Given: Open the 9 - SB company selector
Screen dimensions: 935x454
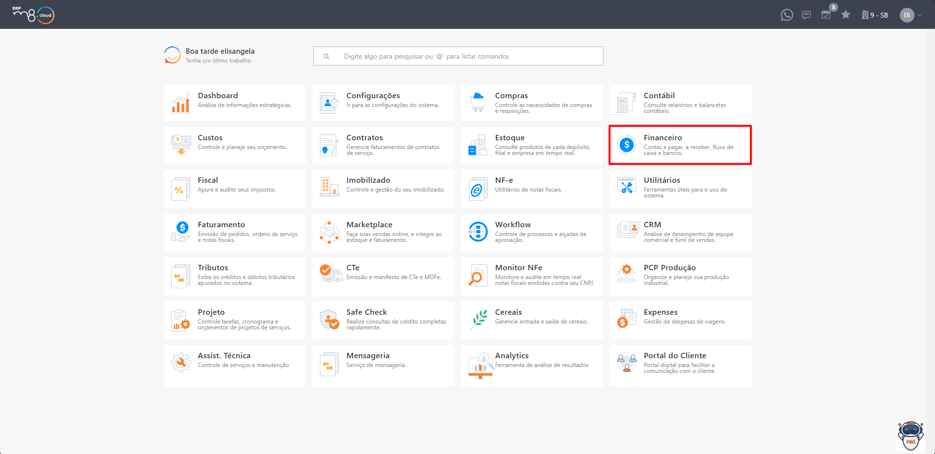Looking at the screenshot, I should point(875,15).
